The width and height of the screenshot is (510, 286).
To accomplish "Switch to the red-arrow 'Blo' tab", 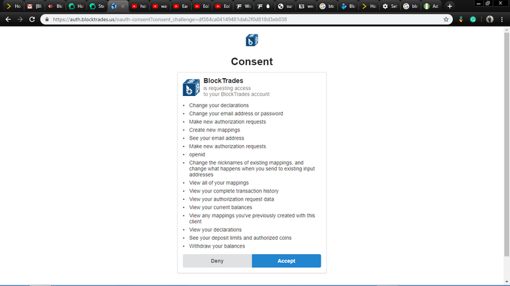I will point(55,6).
